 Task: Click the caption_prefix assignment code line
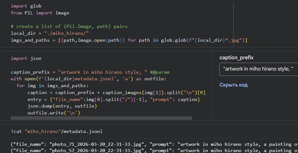point(90,72)
